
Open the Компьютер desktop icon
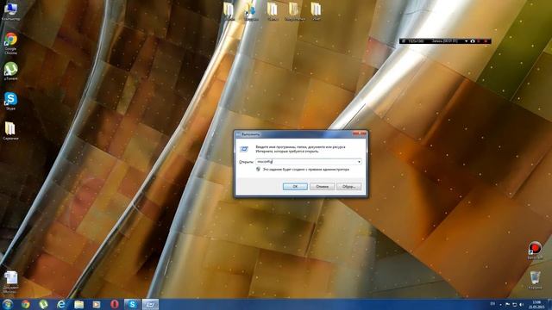tap(10, 11)
